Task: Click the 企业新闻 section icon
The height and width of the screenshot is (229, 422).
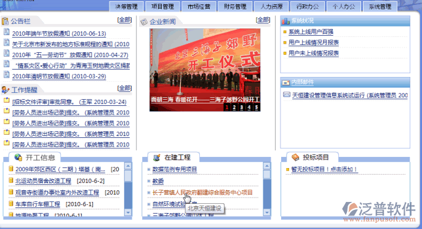Action: click(144, 22)
